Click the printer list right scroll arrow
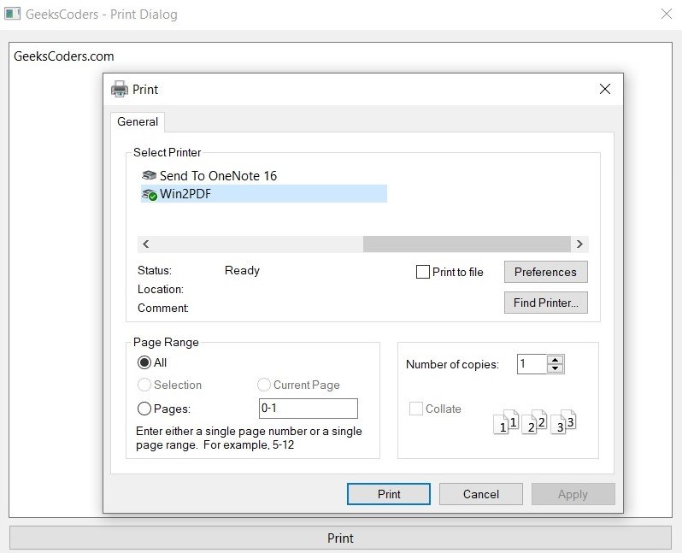Screen dimensions: 682x553 coord(579,244)
